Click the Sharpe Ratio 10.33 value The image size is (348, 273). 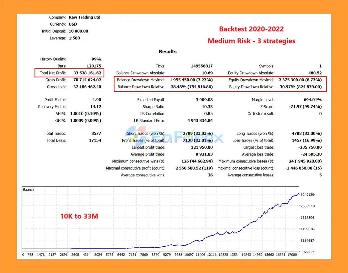click(207, 107)
